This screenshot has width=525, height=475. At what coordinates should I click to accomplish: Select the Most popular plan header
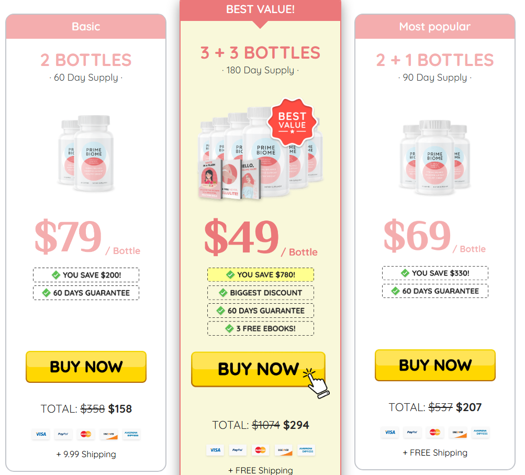[x=435, y=27]
